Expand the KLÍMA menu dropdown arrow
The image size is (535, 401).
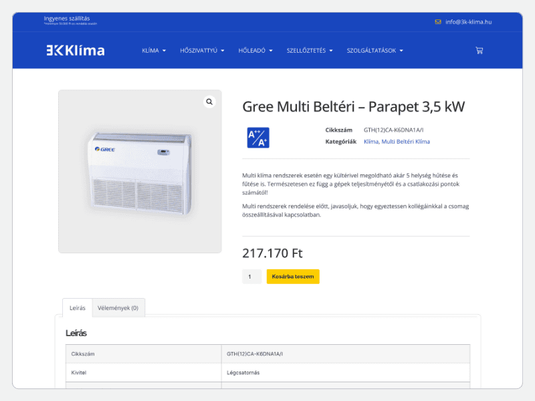coord(164,51)
